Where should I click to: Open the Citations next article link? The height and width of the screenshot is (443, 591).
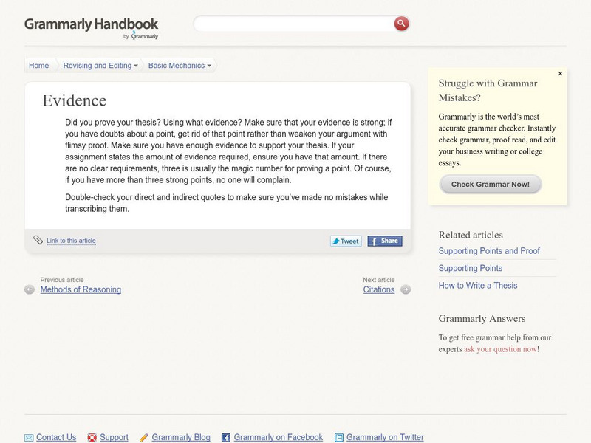coord(379,289)
